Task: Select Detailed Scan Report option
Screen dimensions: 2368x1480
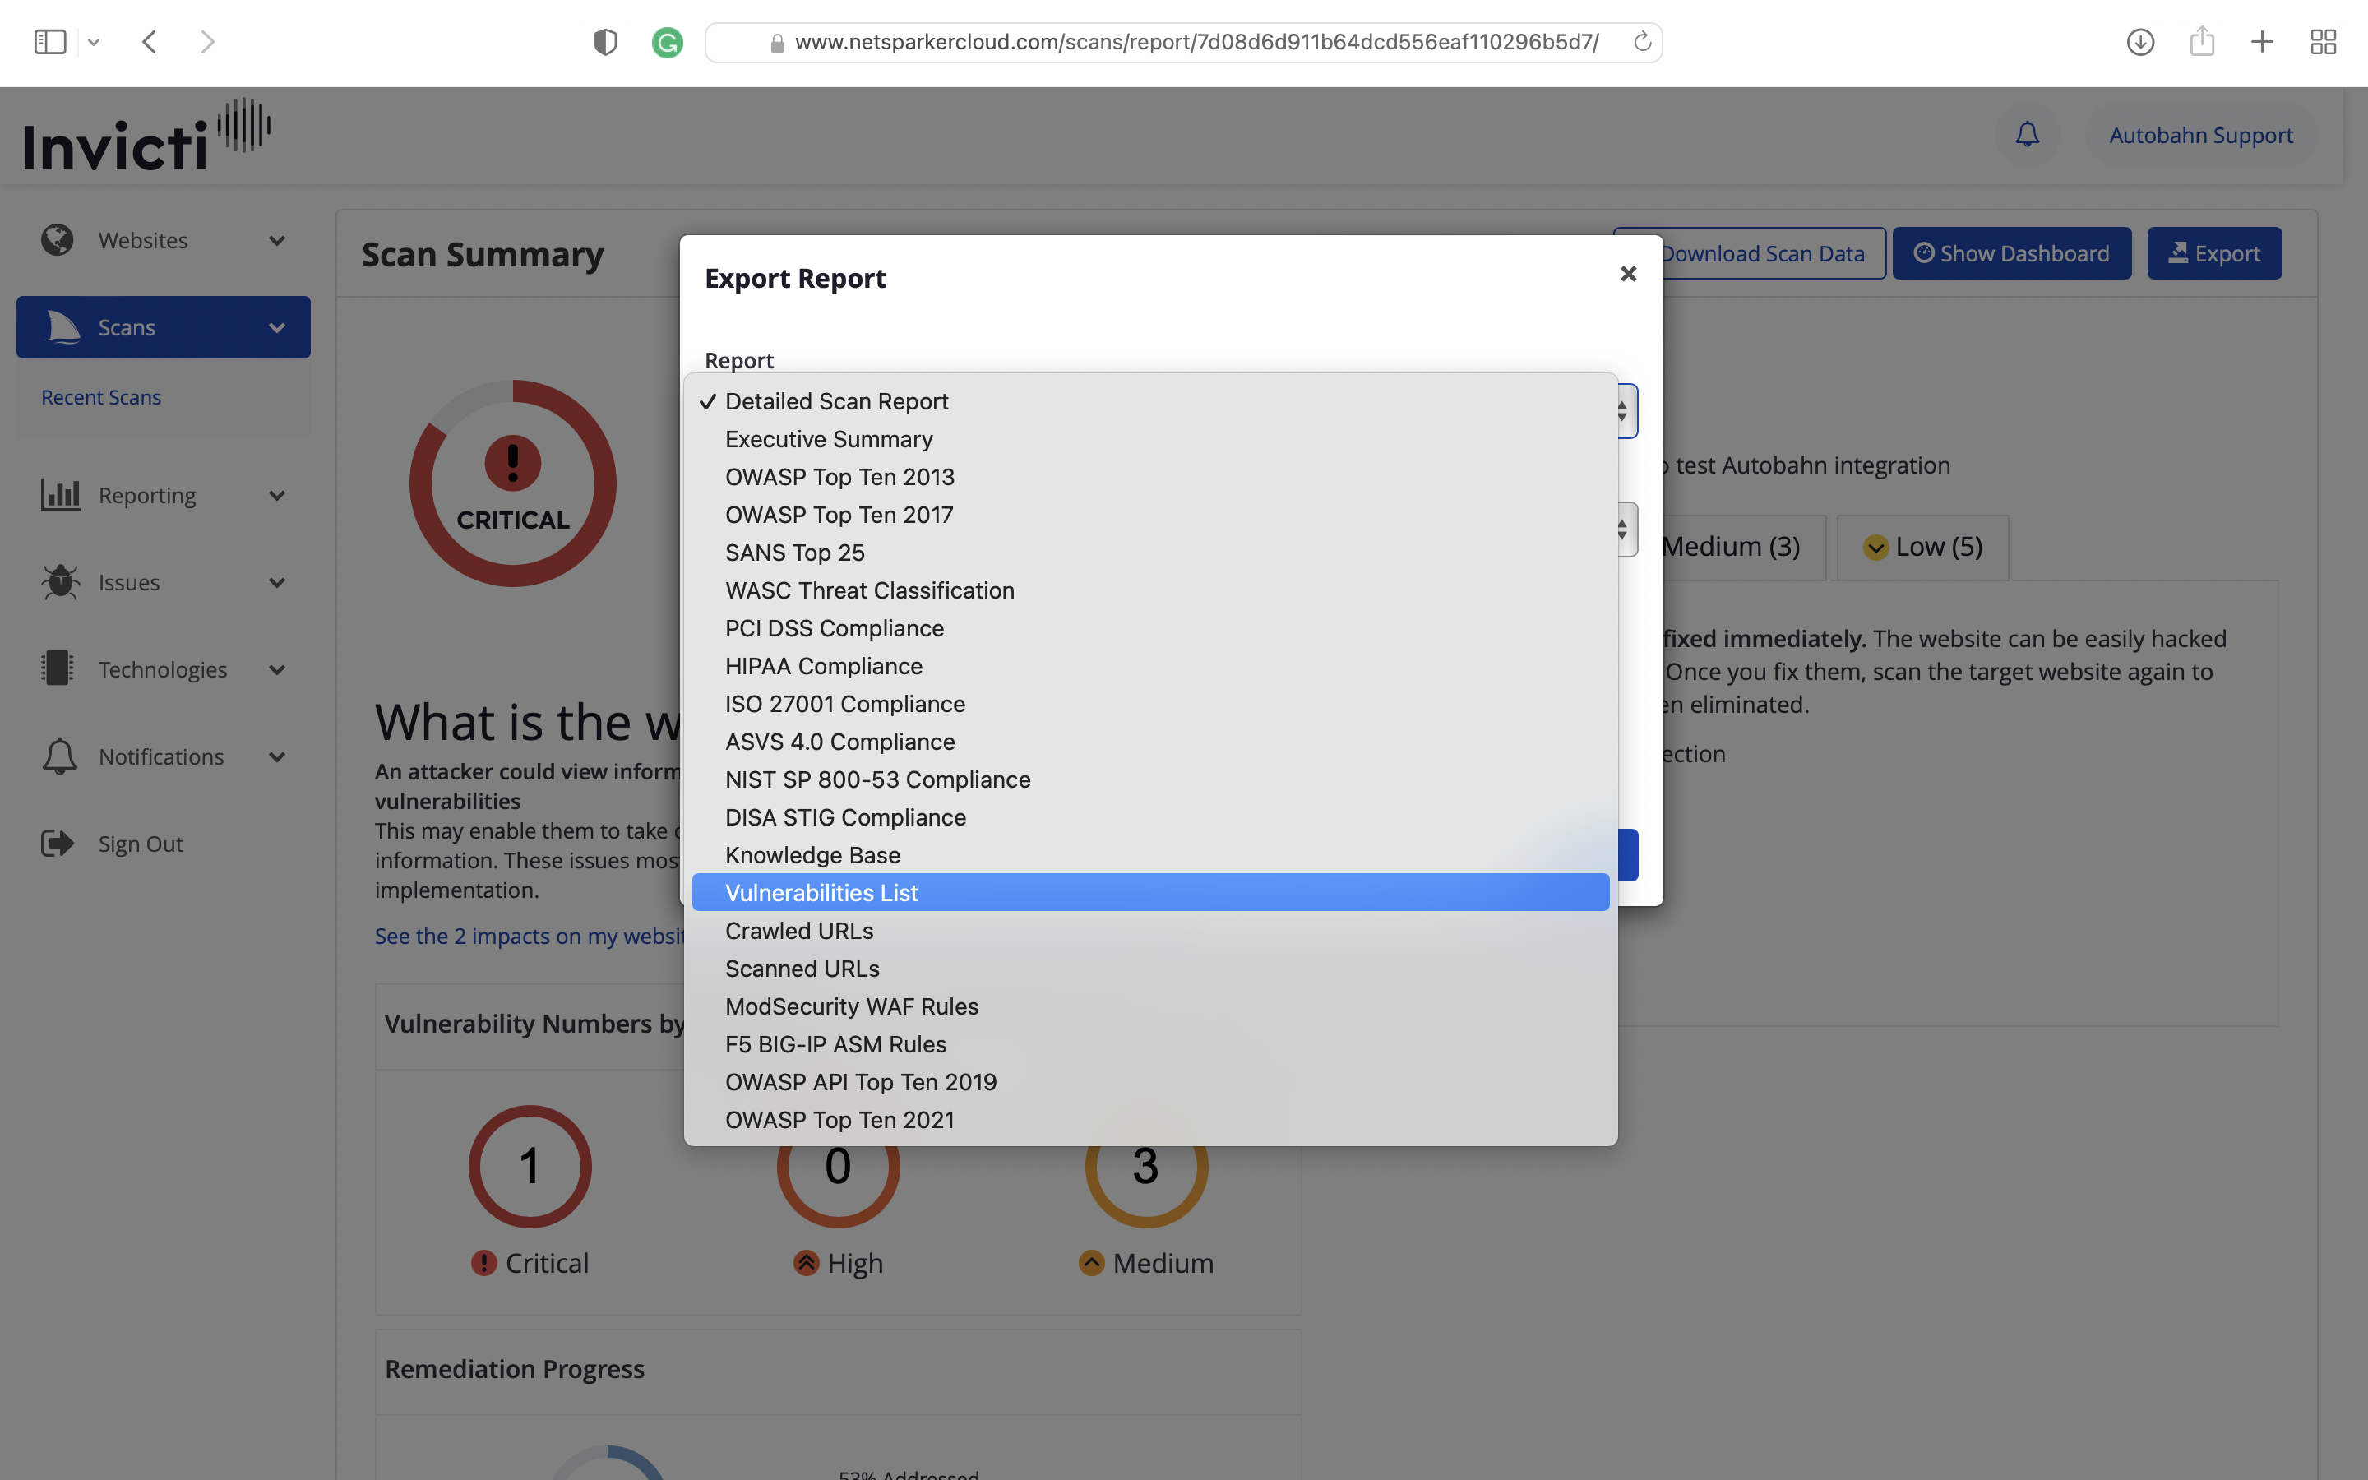Action: (x=1151, y=401)
